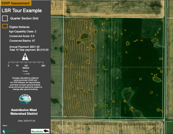
Task: Click the Conserved Basins: 67 label
Action: pyautogui.click(x=22, y=41)
